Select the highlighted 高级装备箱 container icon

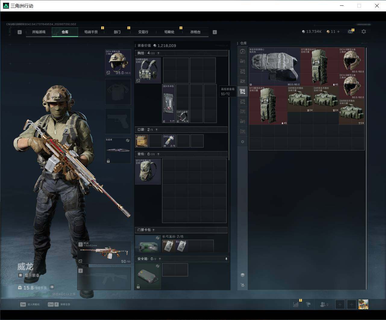(242, 91)
